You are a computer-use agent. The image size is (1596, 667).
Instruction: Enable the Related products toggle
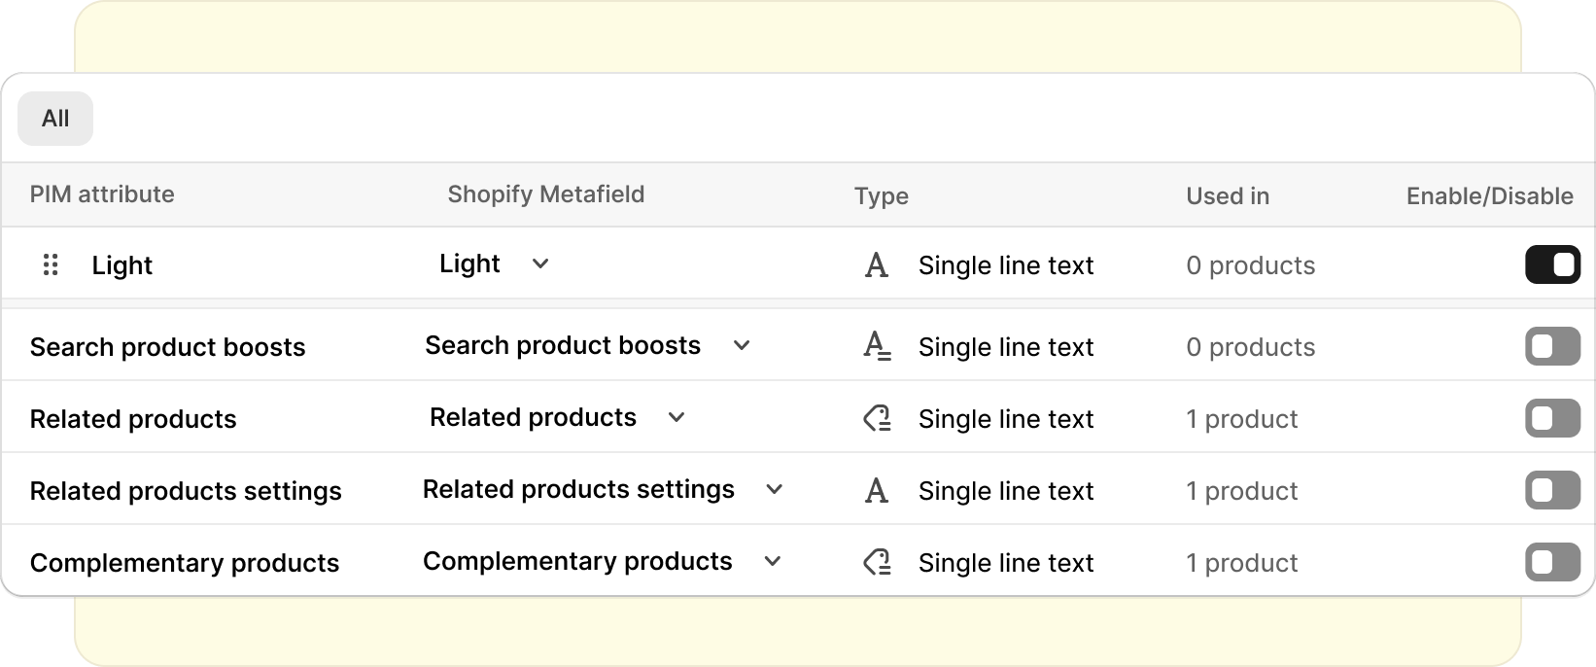click(x=1552, y=419)
